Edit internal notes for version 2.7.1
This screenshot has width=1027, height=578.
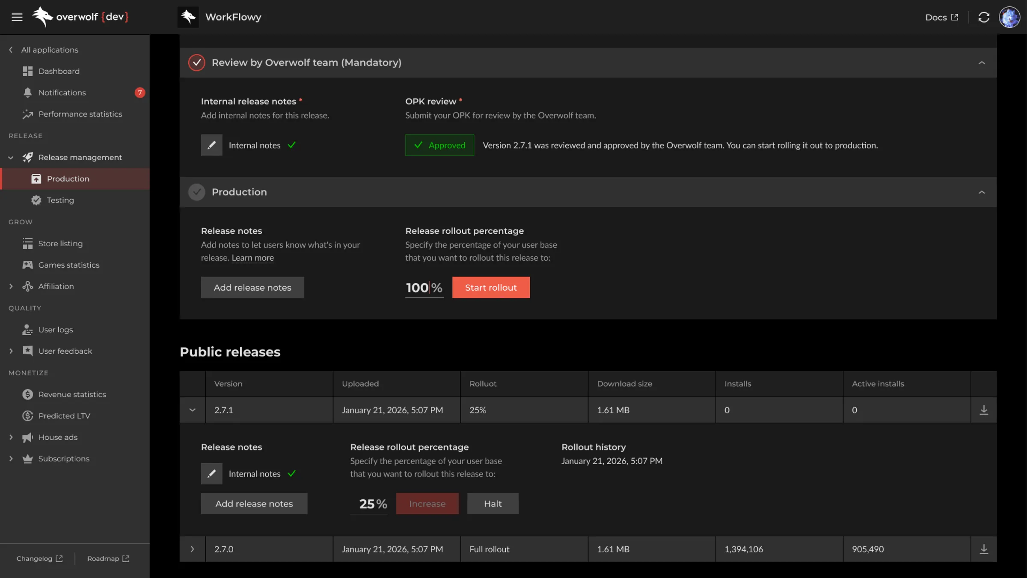[x=211, y=474]
